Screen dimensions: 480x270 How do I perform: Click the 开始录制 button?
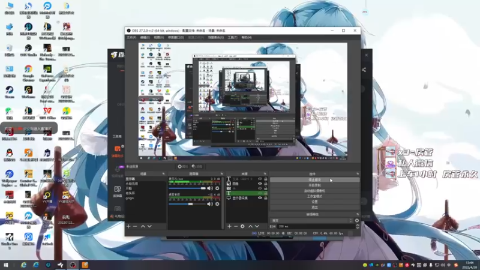click(x=314, y=185)
